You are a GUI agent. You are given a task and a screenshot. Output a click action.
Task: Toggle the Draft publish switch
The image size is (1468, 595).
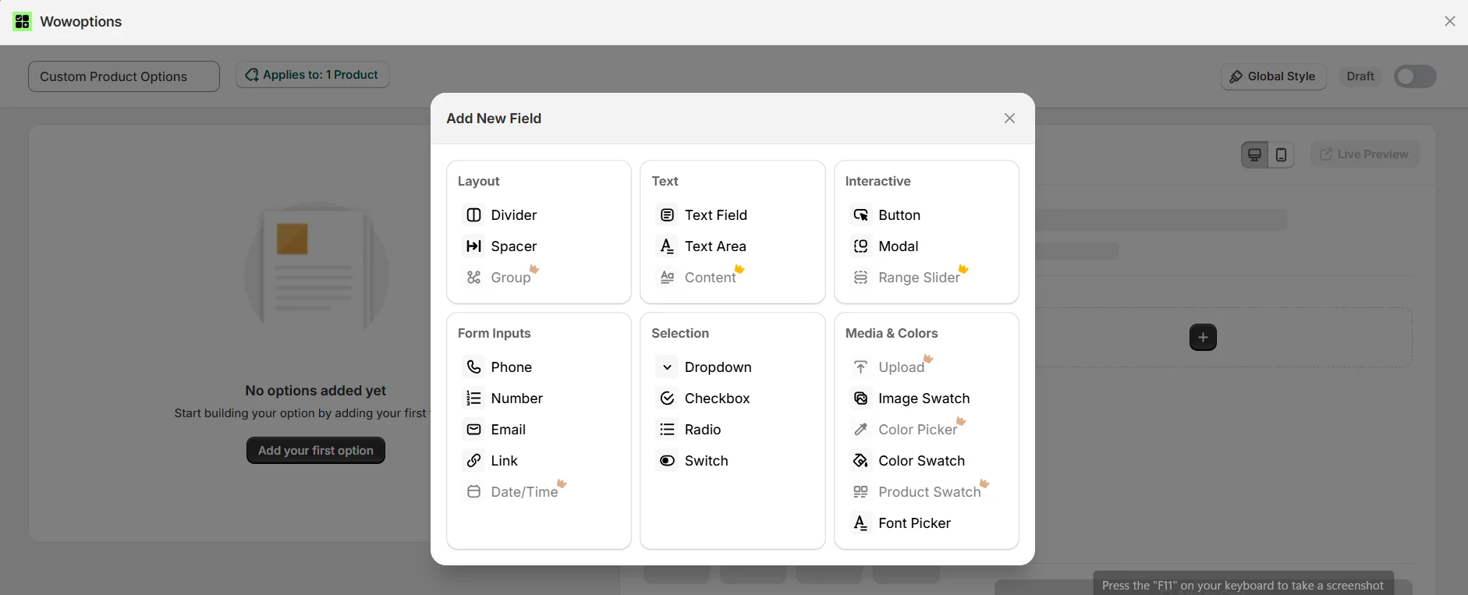[1414, 76]
